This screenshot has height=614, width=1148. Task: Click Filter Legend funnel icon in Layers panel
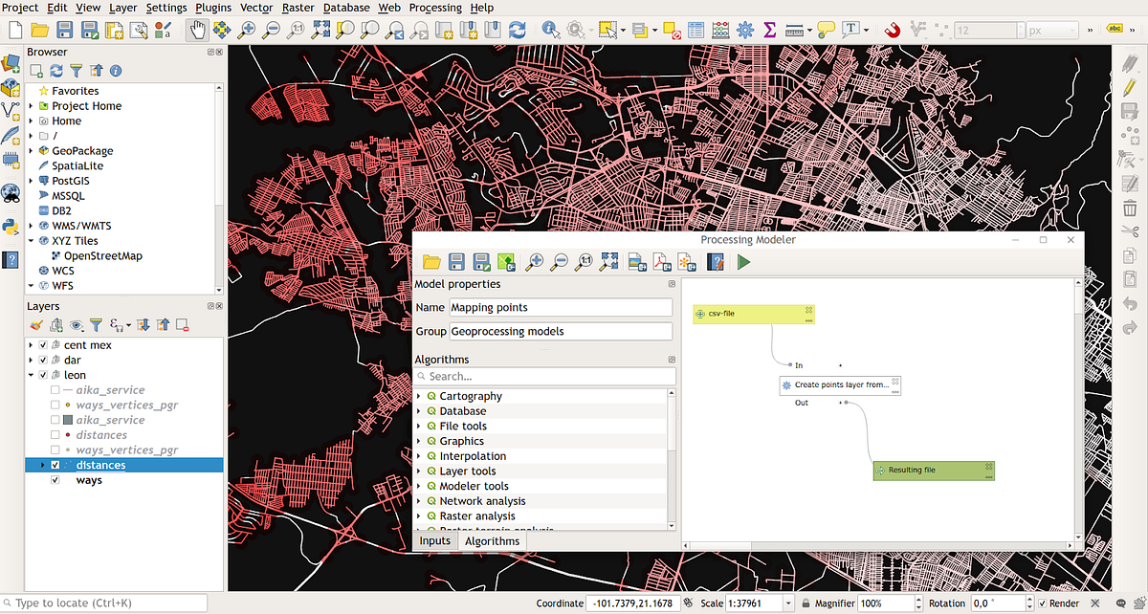click(96, 325)
